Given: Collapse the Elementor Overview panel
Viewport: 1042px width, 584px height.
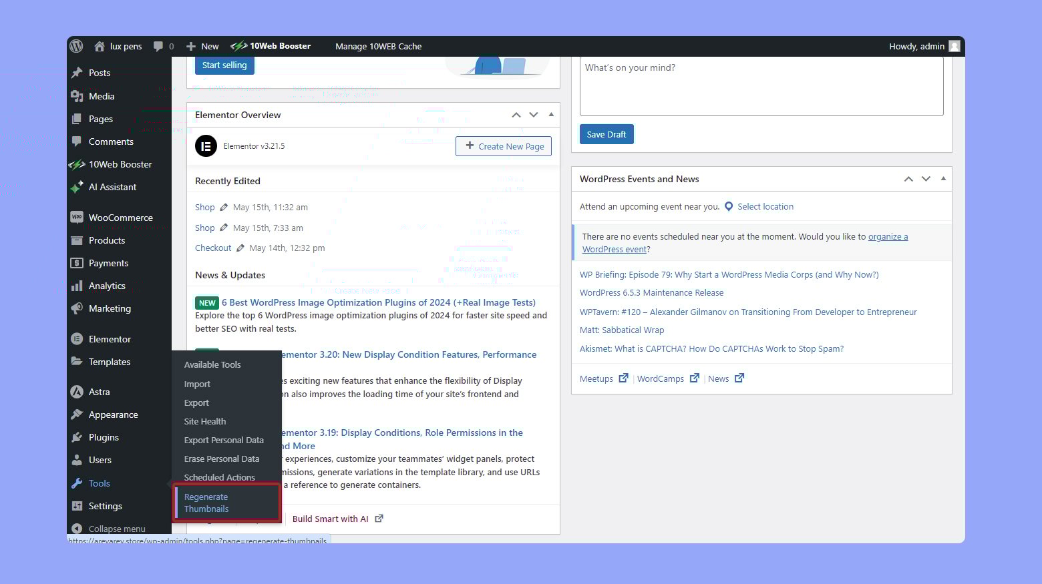Looking at the screenshot, I should (551, 114).
